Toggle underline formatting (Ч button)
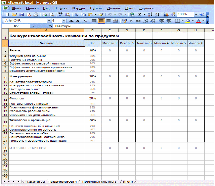 point(85,21)
